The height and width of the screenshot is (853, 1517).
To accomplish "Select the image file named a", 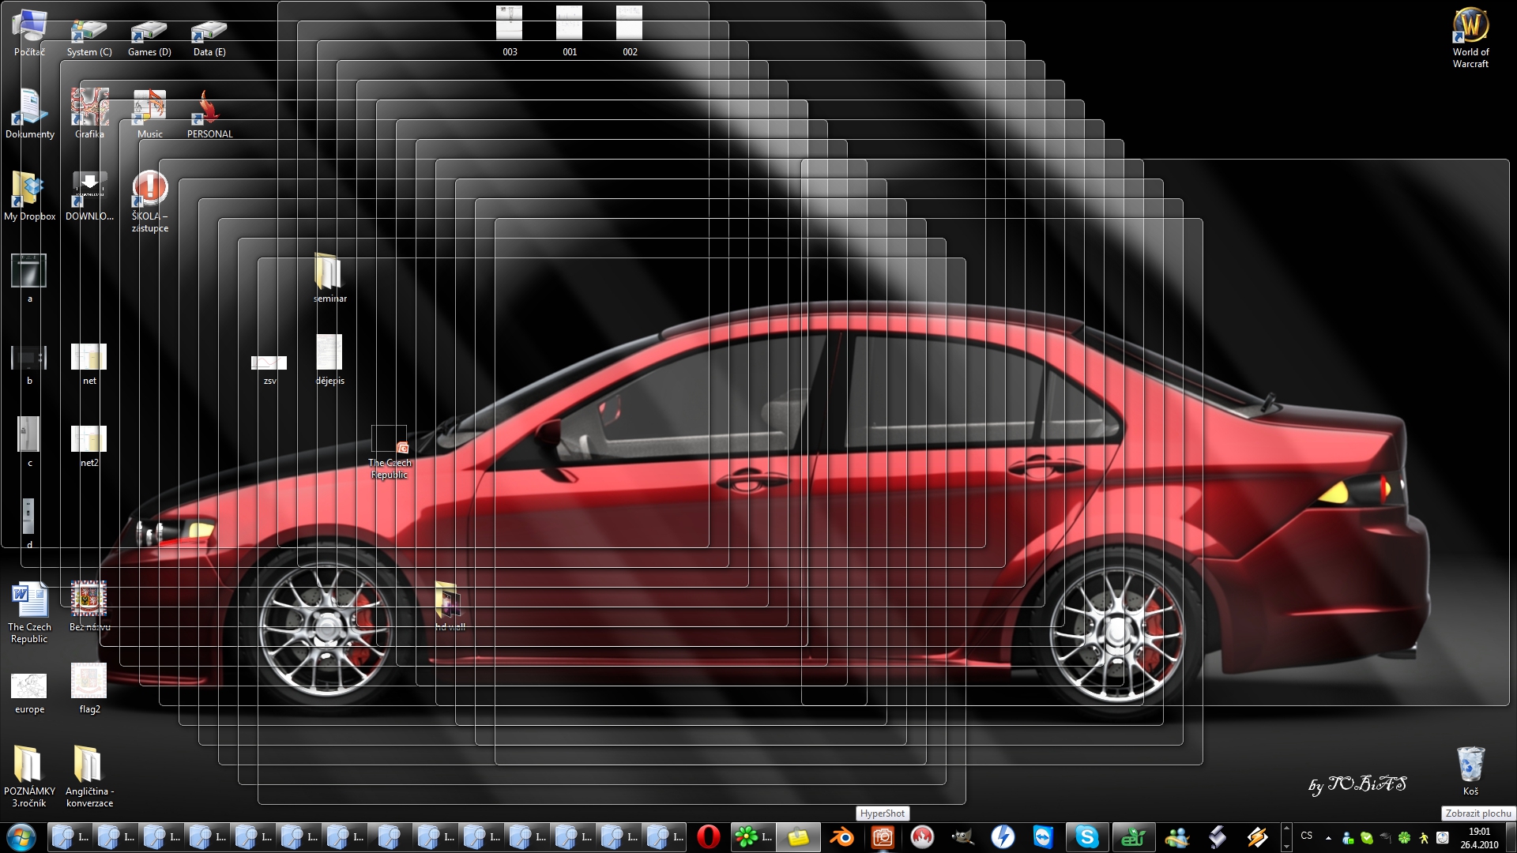I will coord(29,278).
